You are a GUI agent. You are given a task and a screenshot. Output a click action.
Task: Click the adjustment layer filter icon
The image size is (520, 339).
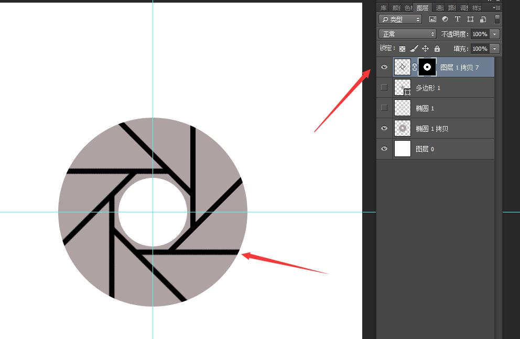[x=445, y=19]
